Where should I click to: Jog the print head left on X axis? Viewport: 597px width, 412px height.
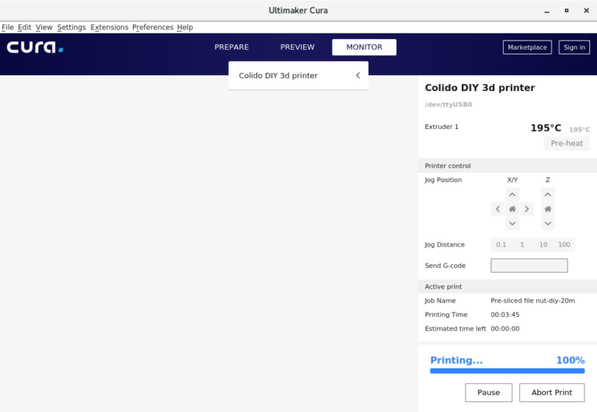tap(497, 209)
